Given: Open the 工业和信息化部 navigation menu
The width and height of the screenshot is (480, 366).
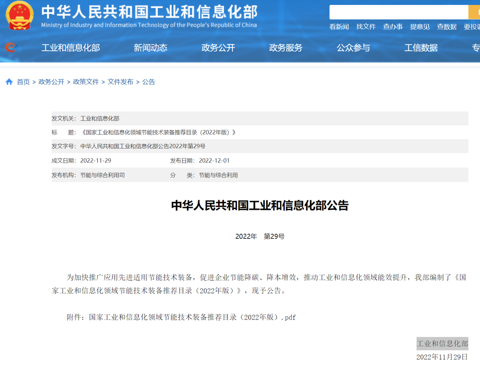Looking at the screenshot, I should (x=71, y=48).
